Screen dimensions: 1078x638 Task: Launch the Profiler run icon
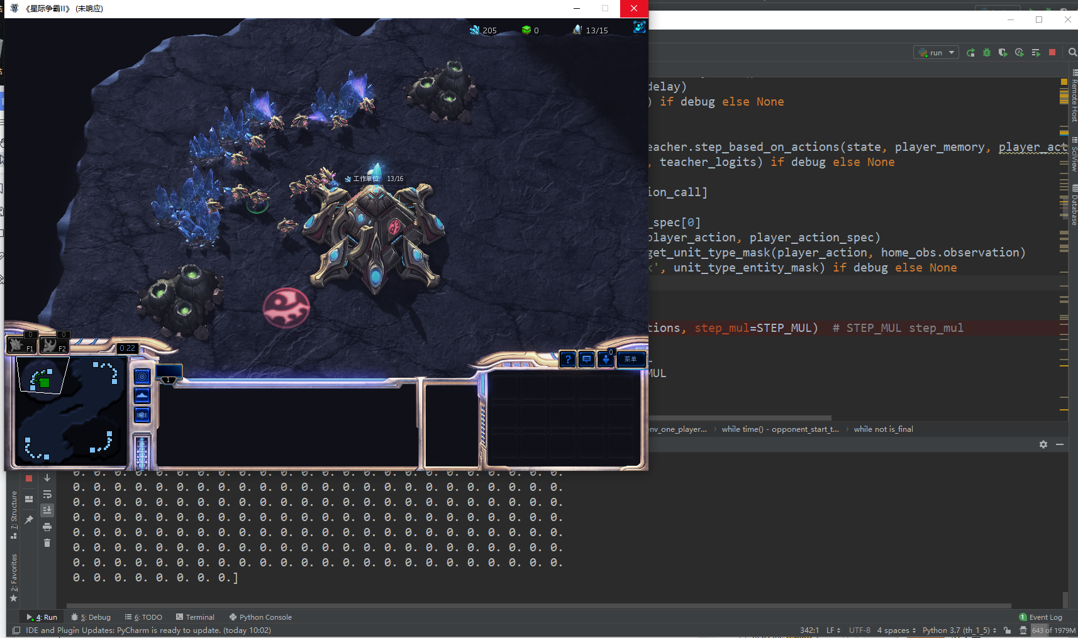pos(1020,53)
